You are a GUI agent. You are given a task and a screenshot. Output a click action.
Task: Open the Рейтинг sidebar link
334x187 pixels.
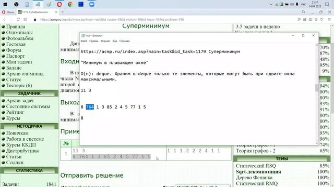click(15, 112)
